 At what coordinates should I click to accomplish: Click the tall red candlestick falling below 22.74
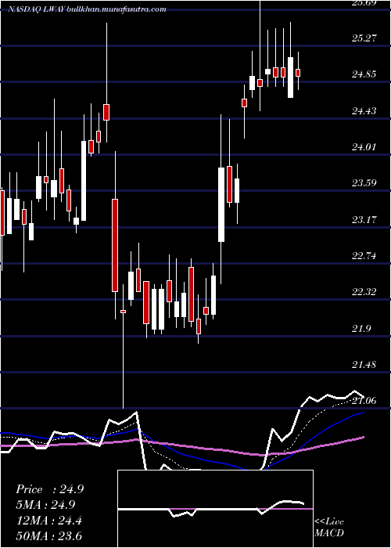coord(115,245)
